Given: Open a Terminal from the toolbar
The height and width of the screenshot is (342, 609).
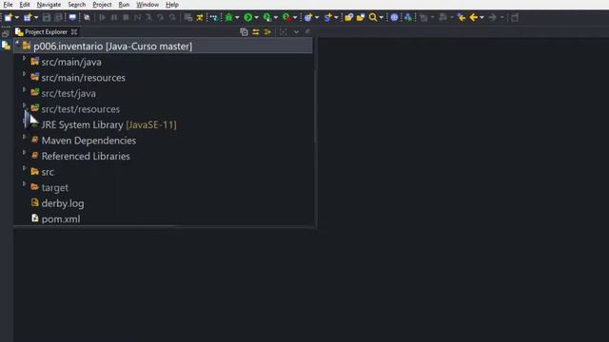Looking at the screenshot, I should [x=72, y=17].
